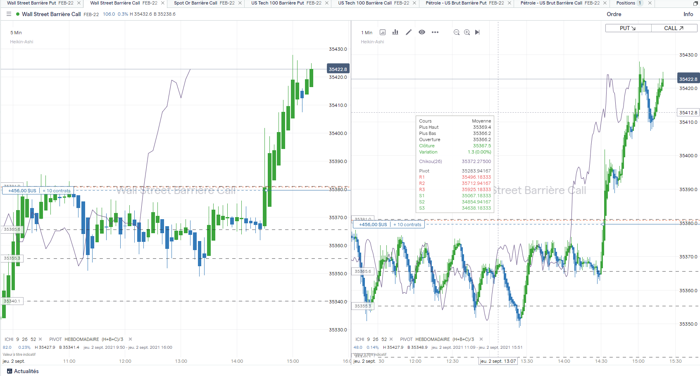Change the 5 Min timeframe on left chart

click(16, 33)
